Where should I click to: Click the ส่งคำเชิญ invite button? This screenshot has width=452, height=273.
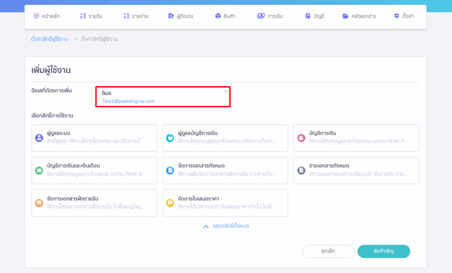tap(384, 251)
